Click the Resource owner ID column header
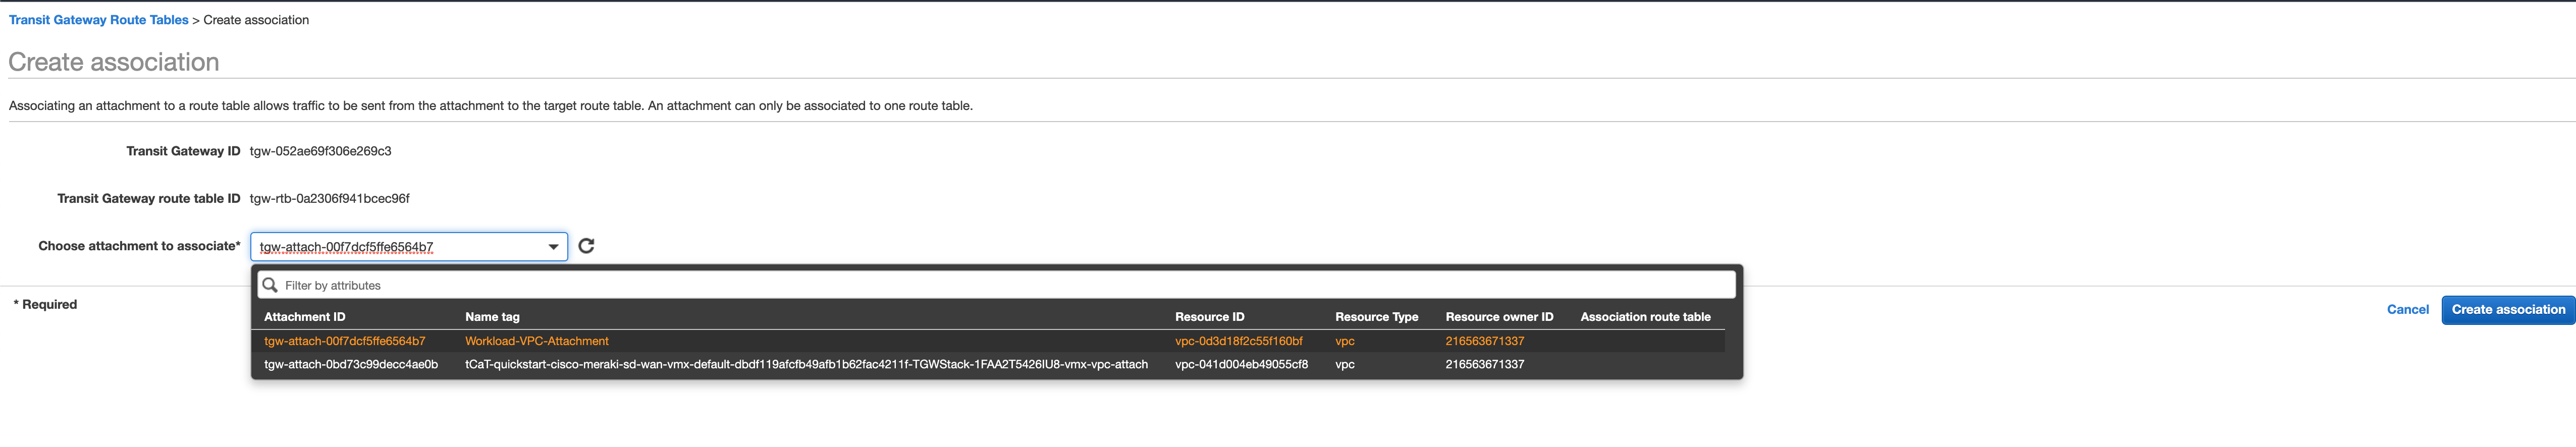The height and width of the screenshot is (447, 2576). (1498, 317)
